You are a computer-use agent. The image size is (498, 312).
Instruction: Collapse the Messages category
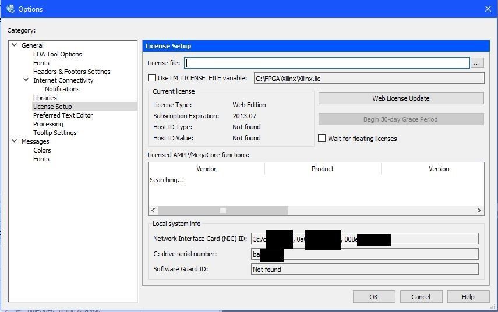(x=15, y=141)
